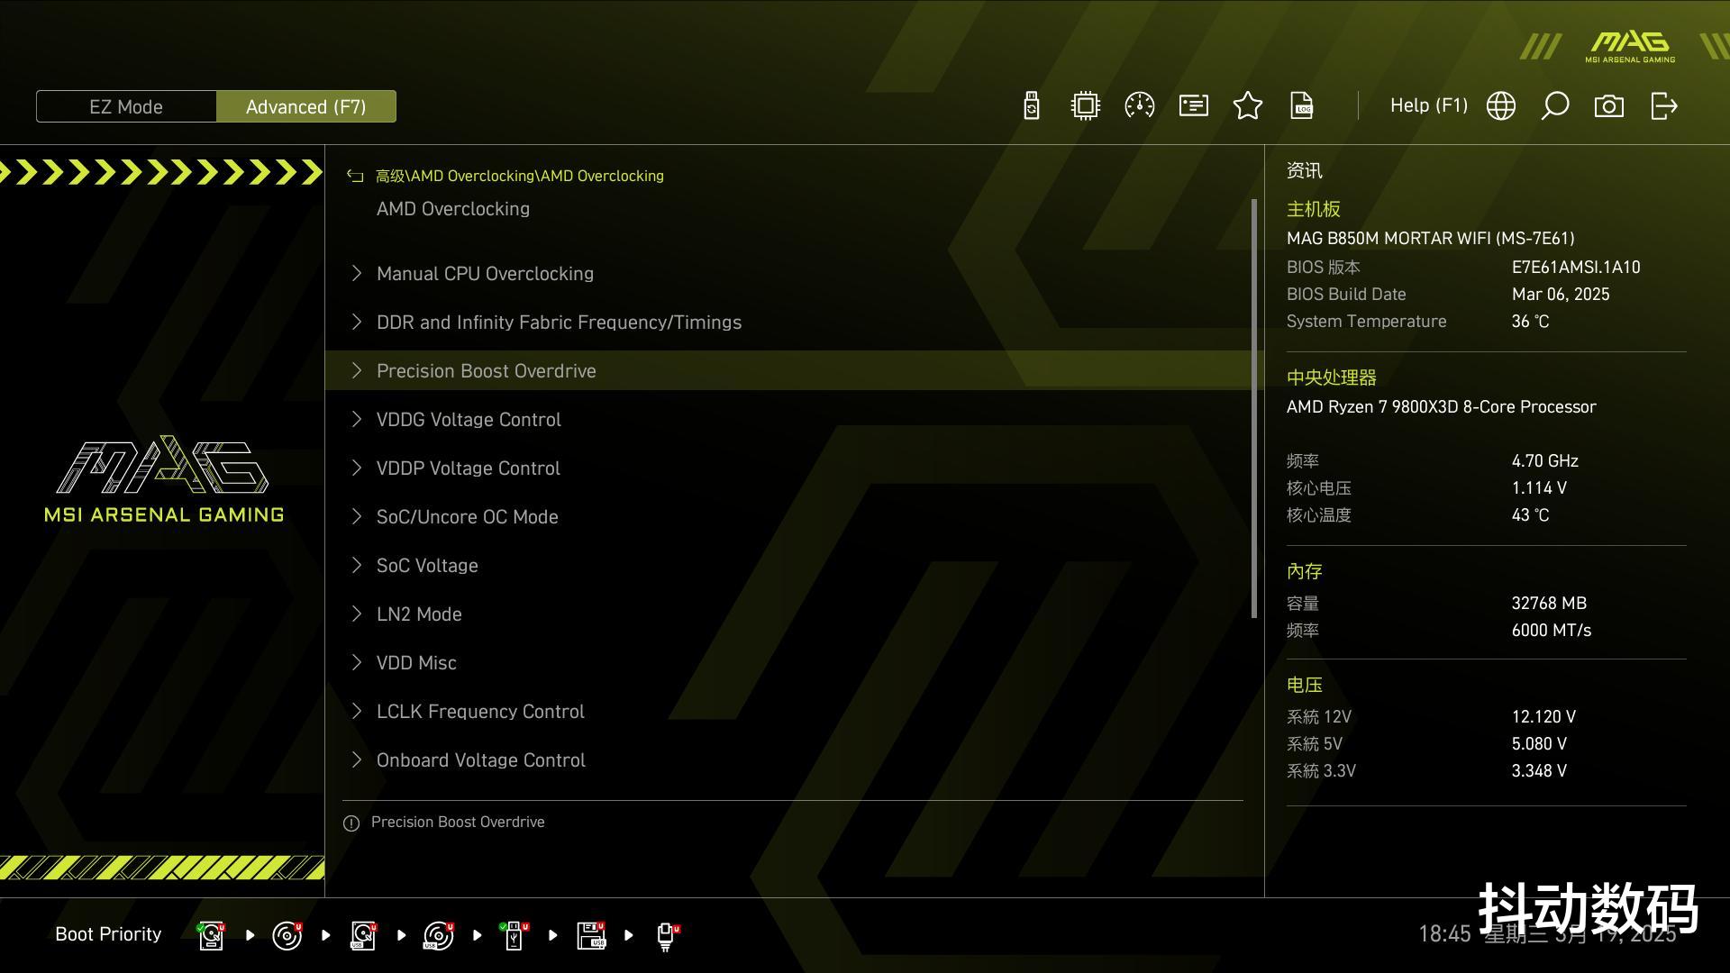Image resolution: width=1730 pixels, height=973 pixels.
Task: Click the 3.348 V system voltage reading
Action: tap(1539, 771)
